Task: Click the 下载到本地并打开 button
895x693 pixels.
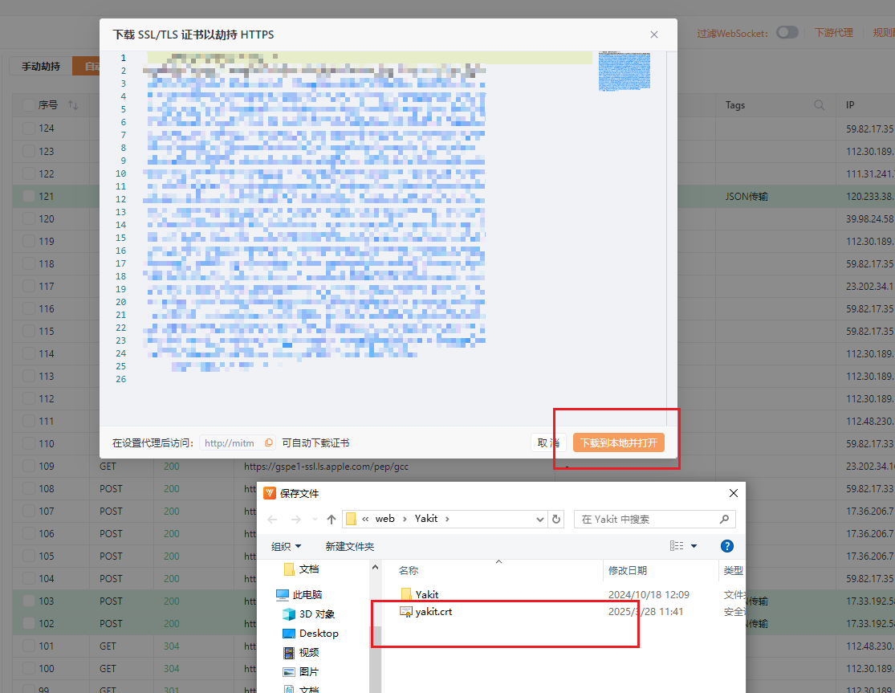Action: tap(619, 443)
